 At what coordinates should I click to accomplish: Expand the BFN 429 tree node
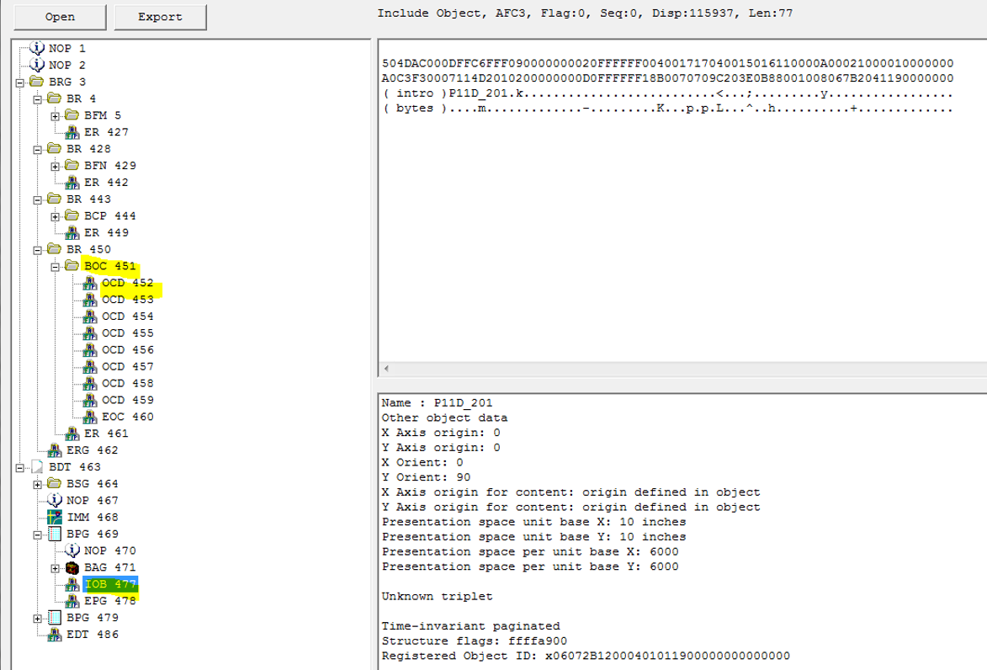[56, 167]
